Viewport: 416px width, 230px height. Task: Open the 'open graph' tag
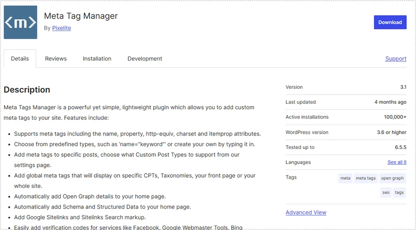coord(392,178)
